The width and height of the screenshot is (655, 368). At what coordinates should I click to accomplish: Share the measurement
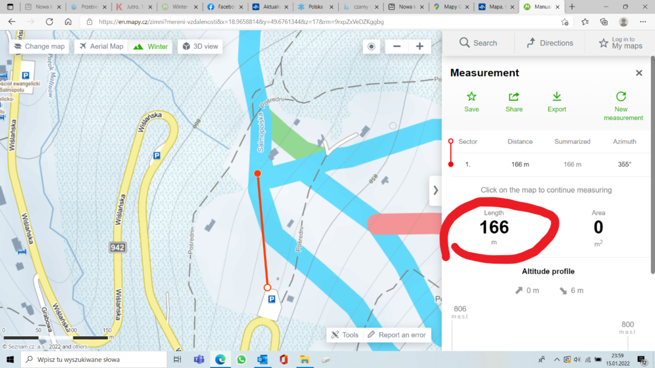(x=514, y=102)
